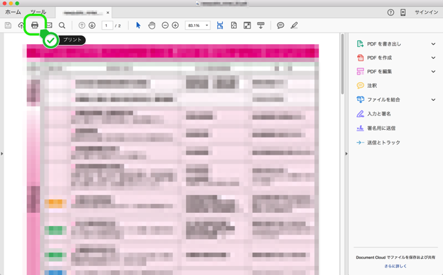Open PDFを書き出し tool
Image resolution: width=443 pixels, height=275 pixels.
point(384,44)
